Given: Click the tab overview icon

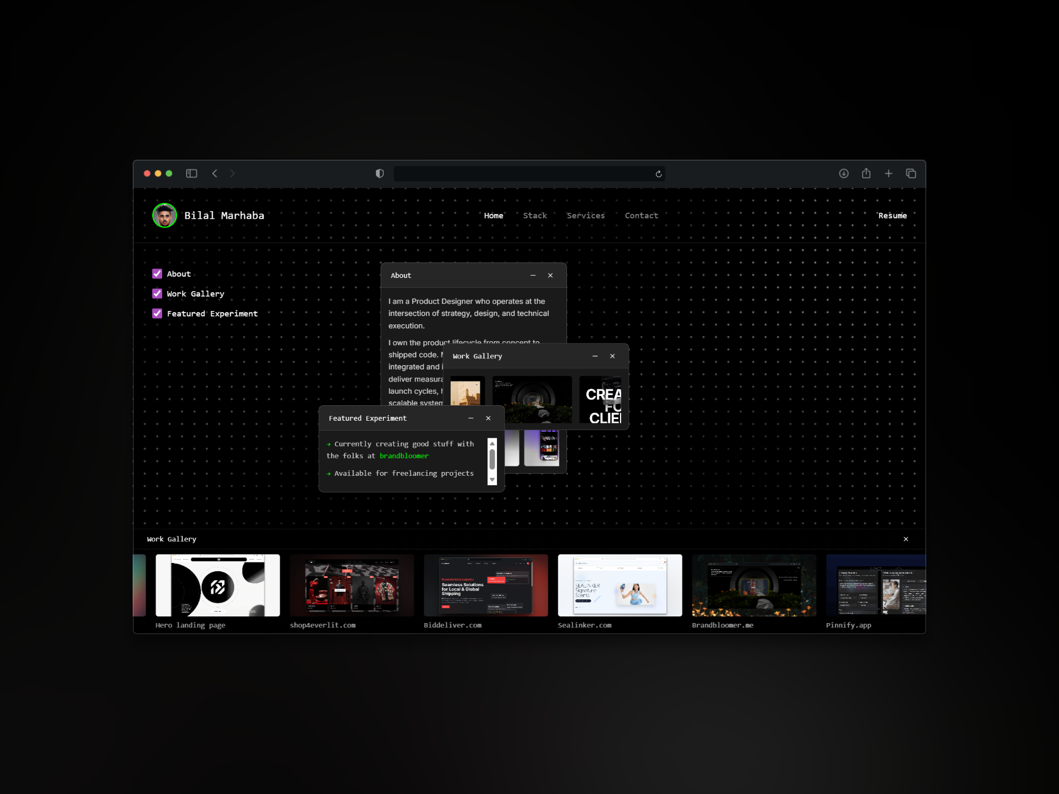Looking at the screenshot, I should click(x=911, y=174).
